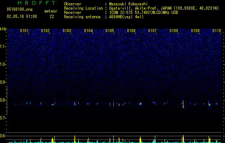Click the tall meteor echo below the 0108 marker
Screen dimensions: 225x143
(x=183, y=104)
